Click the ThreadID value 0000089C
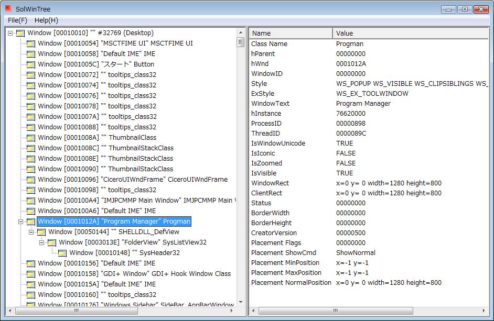This screenshot has height=321, width=494. coord(351,134)
